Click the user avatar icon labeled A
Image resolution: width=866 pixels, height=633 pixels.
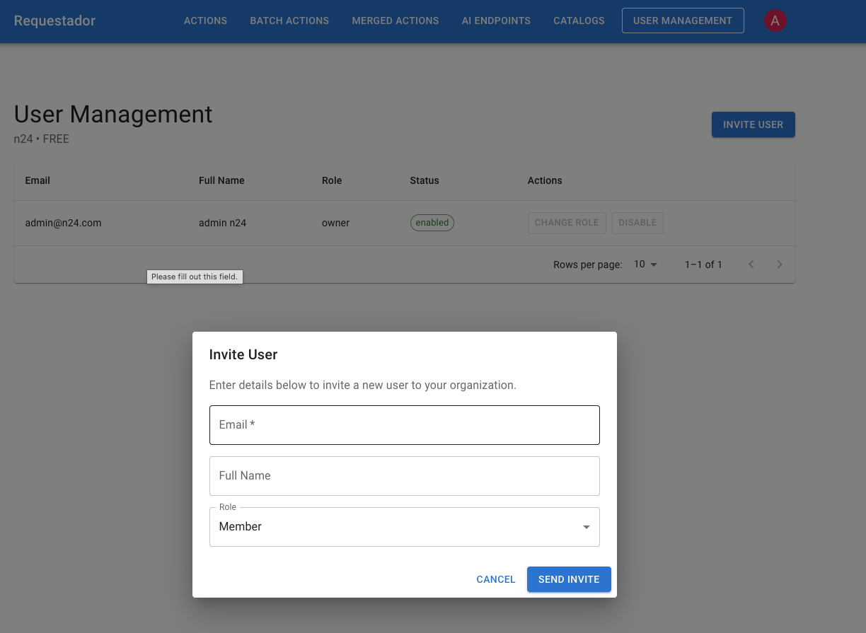pyautogui.click(x=775, y=21)
